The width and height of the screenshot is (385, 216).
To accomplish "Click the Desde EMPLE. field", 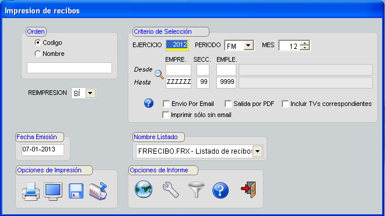I will 226,70.
